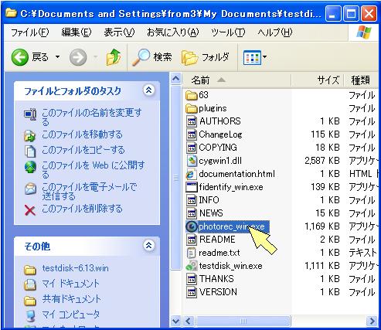Screen dimensions: 381x330
Task: Open the 表示(V) menu
Action: [119, 32]
